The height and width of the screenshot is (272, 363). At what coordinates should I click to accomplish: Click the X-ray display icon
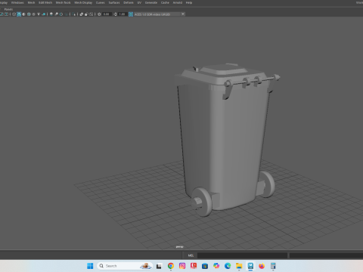(81, 14)
